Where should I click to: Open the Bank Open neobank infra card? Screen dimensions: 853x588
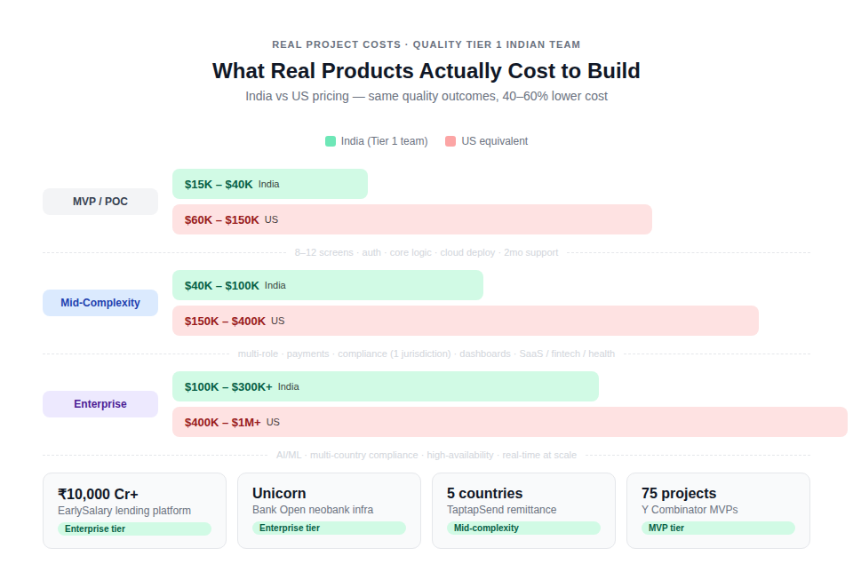[x=329, y=511]
